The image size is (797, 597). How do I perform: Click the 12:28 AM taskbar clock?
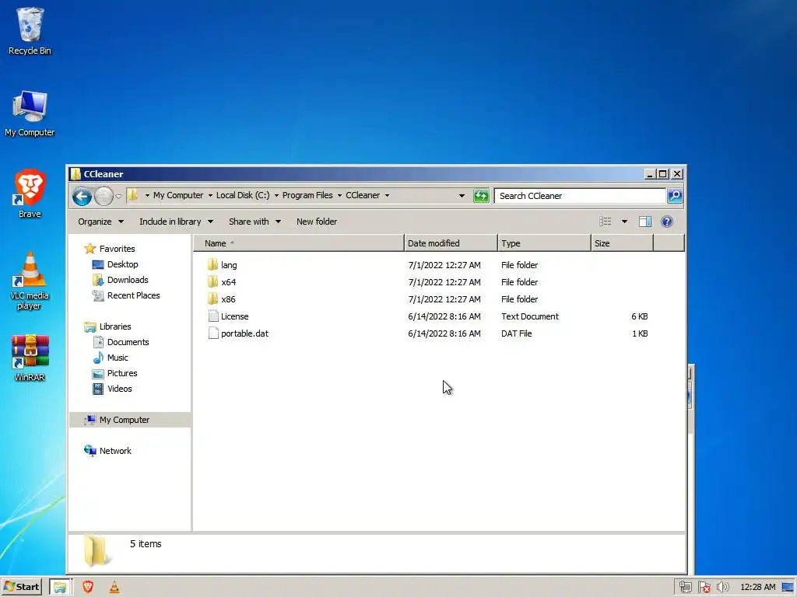(758, 587)
